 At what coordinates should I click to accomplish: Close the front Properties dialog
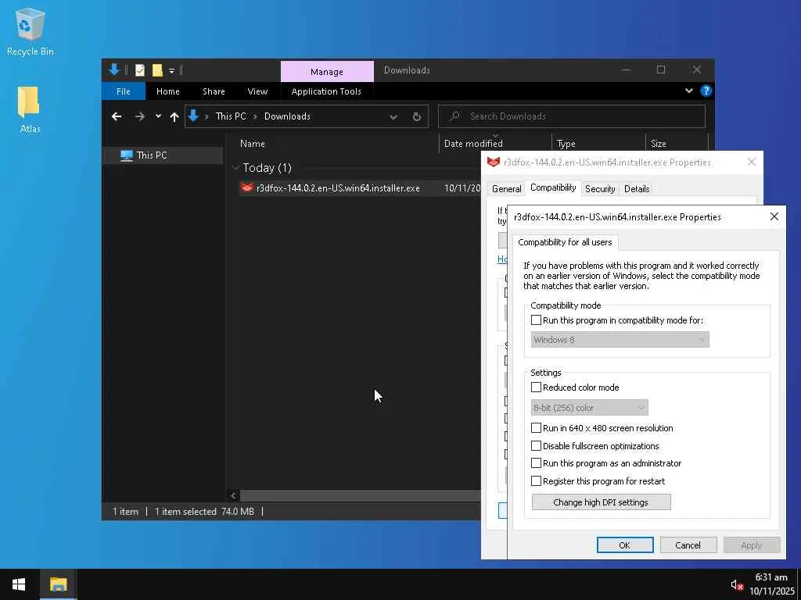pyautogui.click(x=774, y=217)
